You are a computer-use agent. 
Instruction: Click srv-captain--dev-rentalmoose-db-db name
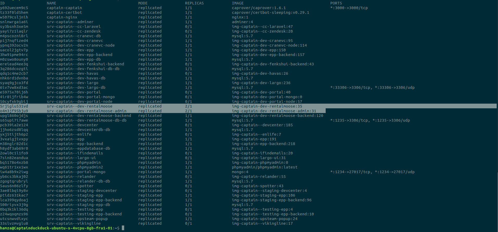[x=87, y=120]
